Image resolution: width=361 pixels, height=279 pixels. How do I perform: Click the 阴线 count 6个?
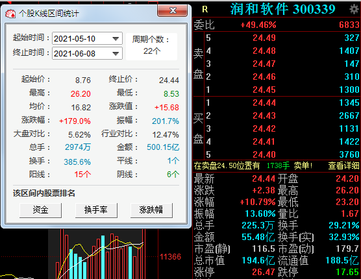point(173,175)
